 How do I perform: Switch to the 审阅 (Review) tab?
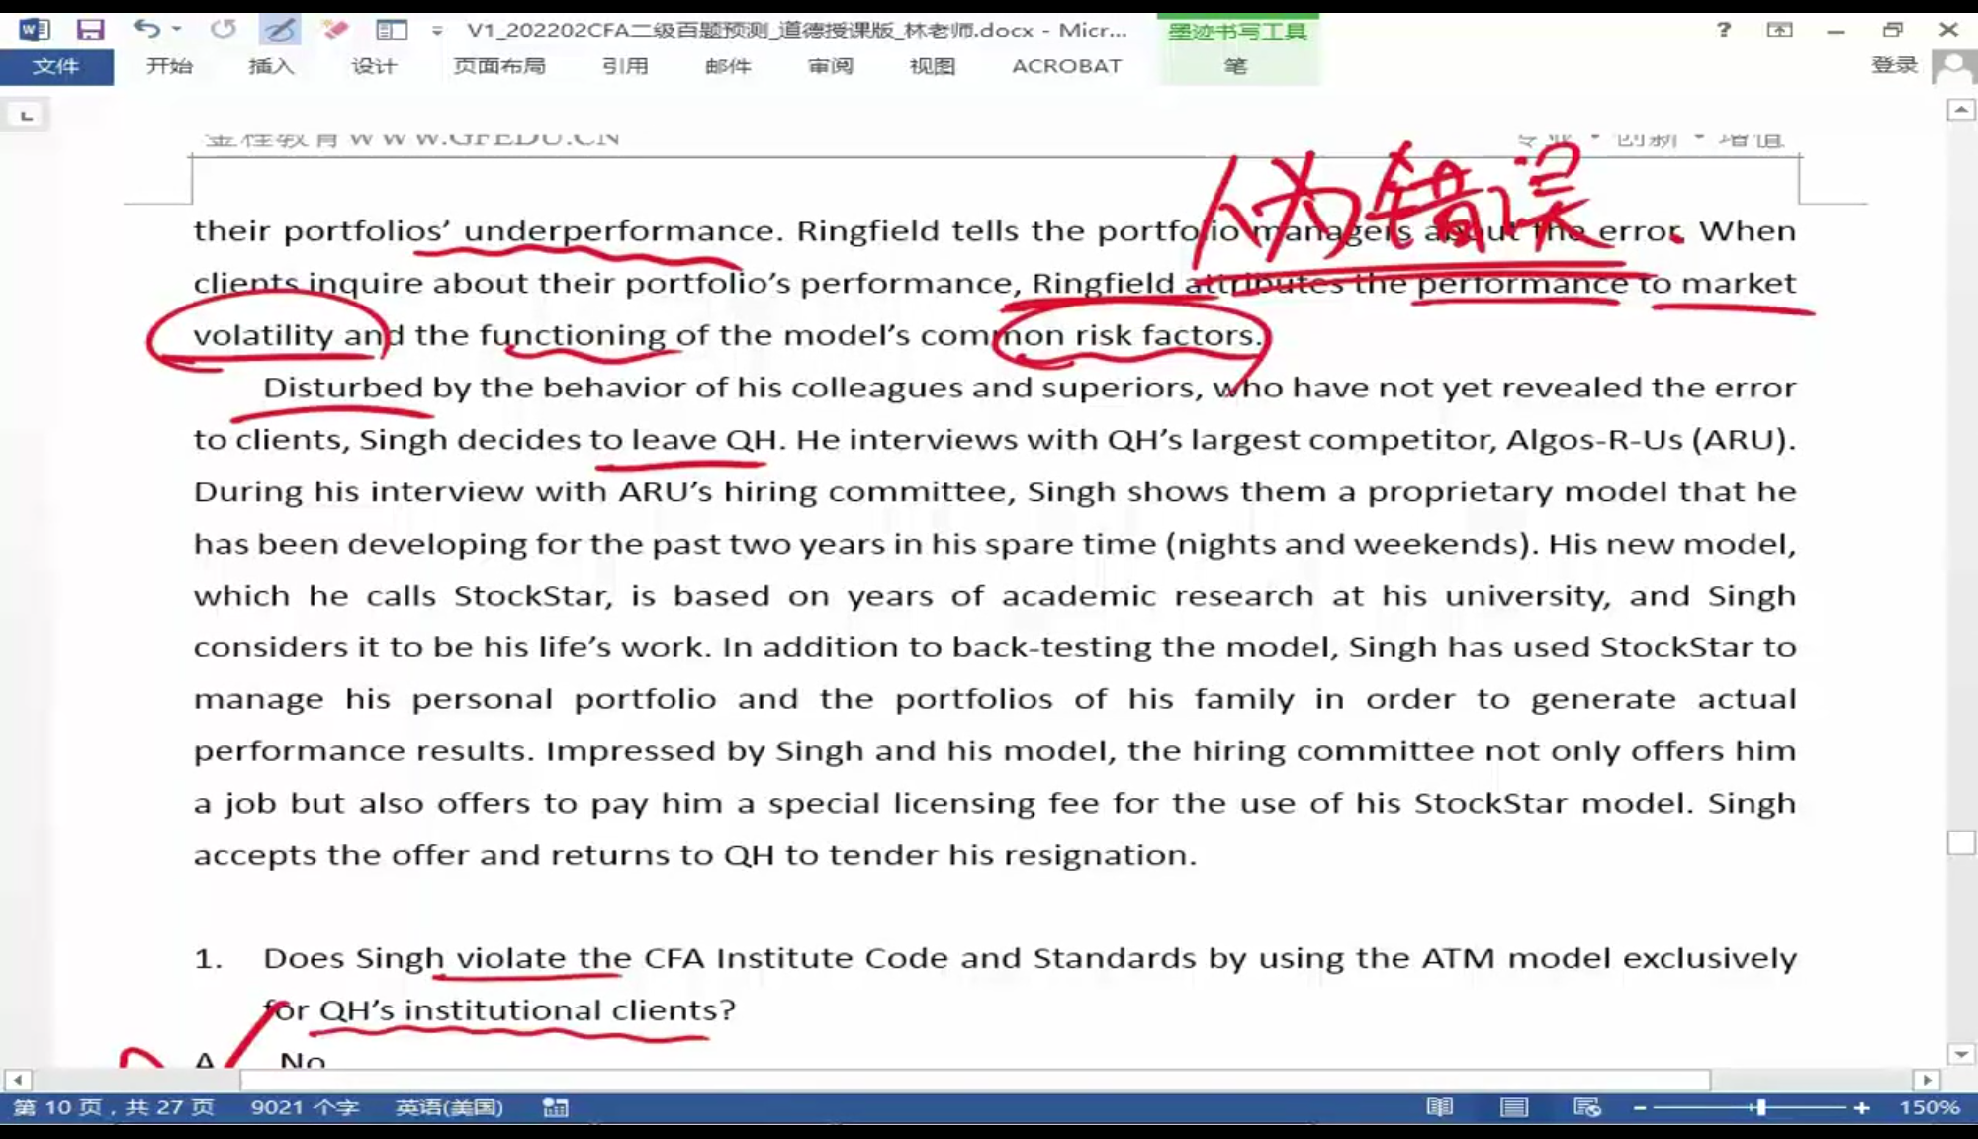click(830, 66)
